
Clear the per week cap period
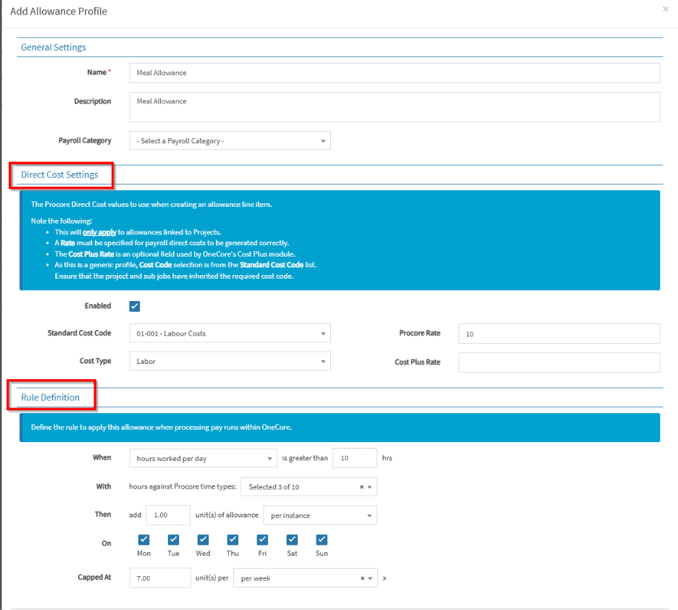point(361,579)
